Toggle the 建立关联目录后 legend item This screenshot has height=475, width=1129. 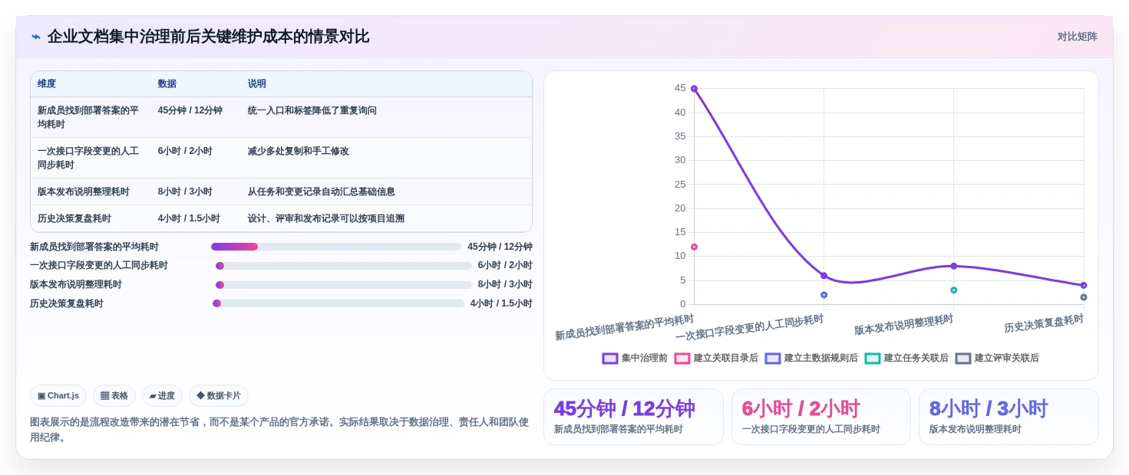point(716,358)
